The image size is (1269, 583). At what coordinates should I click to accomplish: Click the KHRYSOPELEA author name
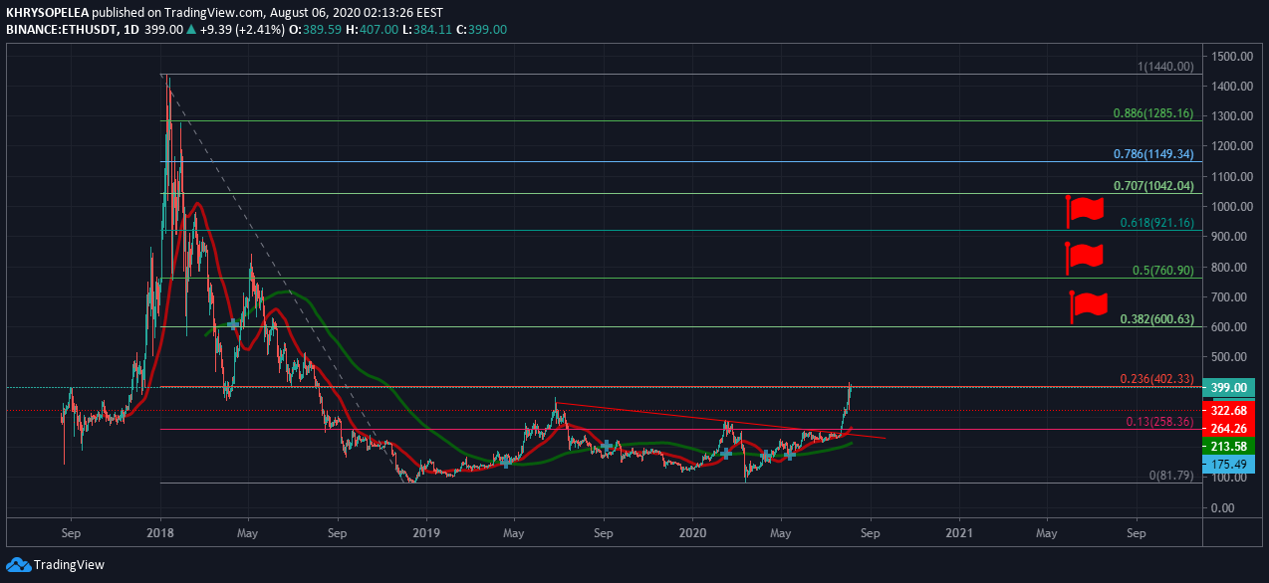pyautogui.click(x=47, y=12)
